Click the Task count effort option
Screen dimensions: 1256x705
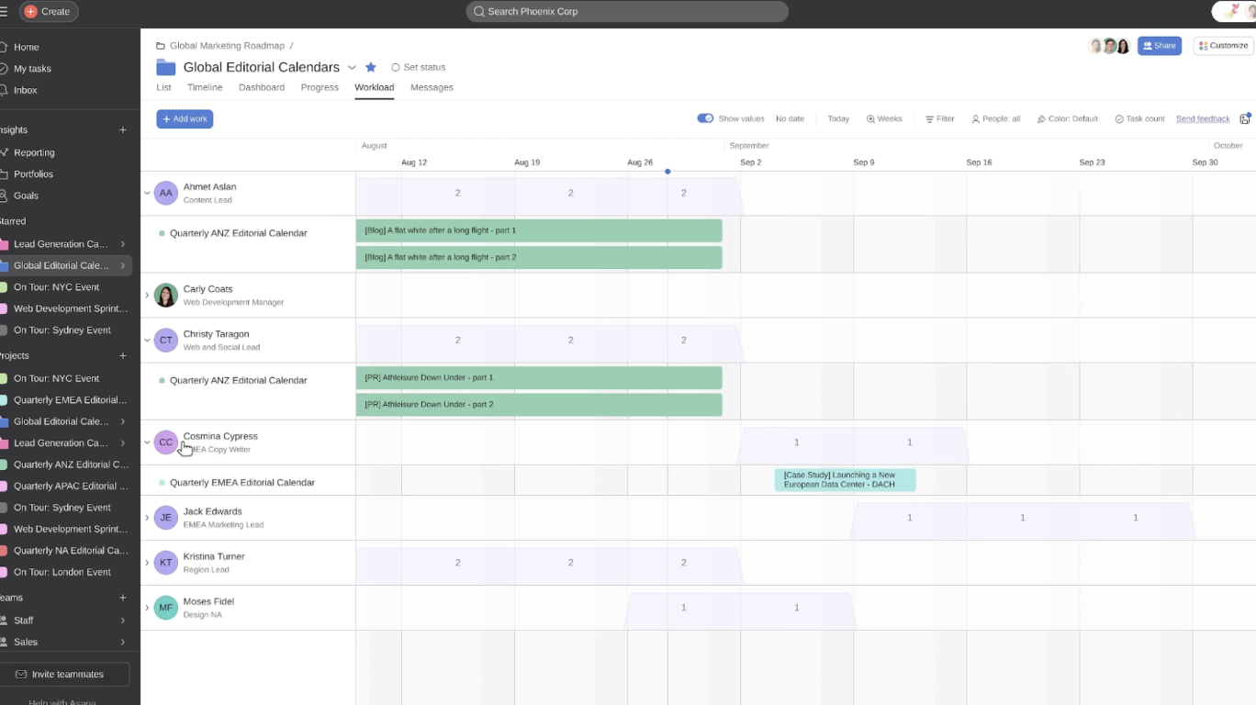pos(1138,118)
